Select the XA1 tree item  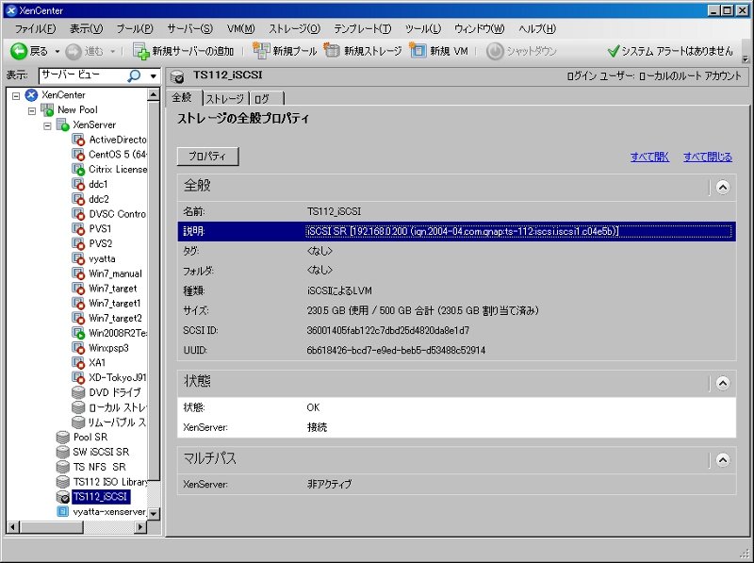click(97, 363)
